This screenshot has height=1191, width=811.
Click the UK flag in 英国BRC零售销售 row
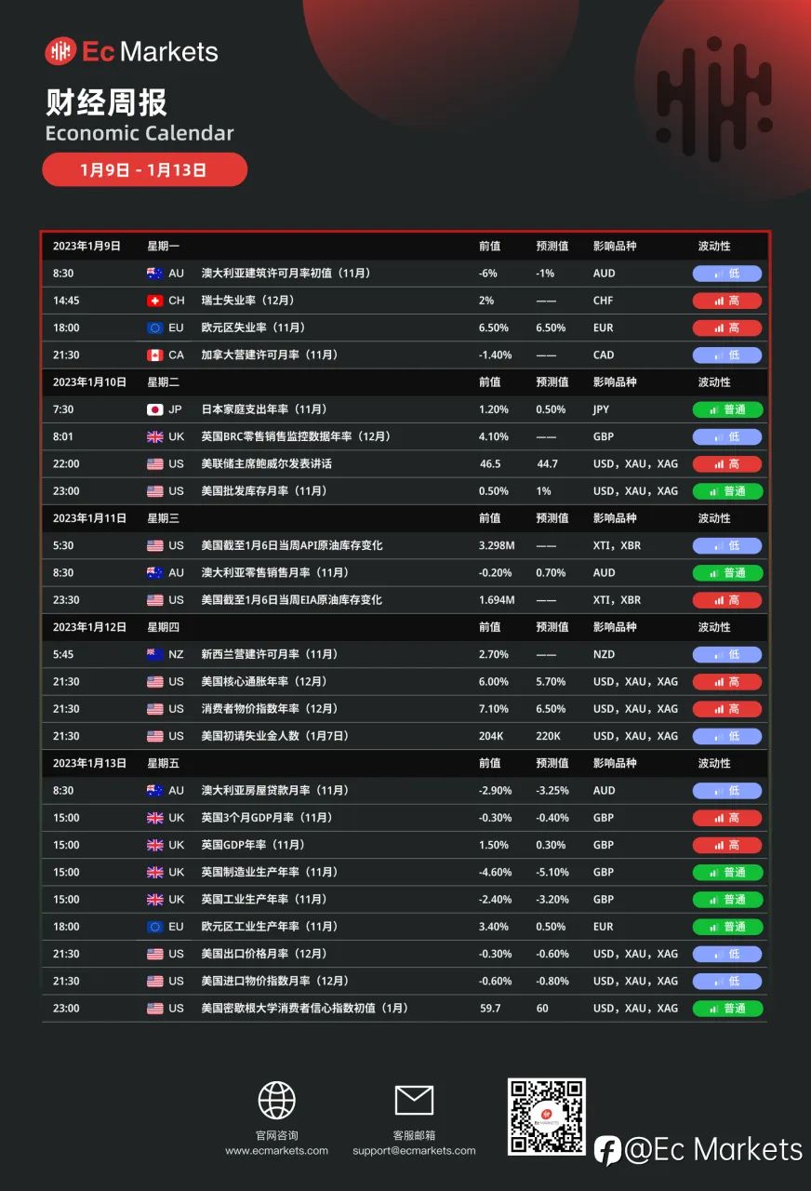(x=154, y=436)
